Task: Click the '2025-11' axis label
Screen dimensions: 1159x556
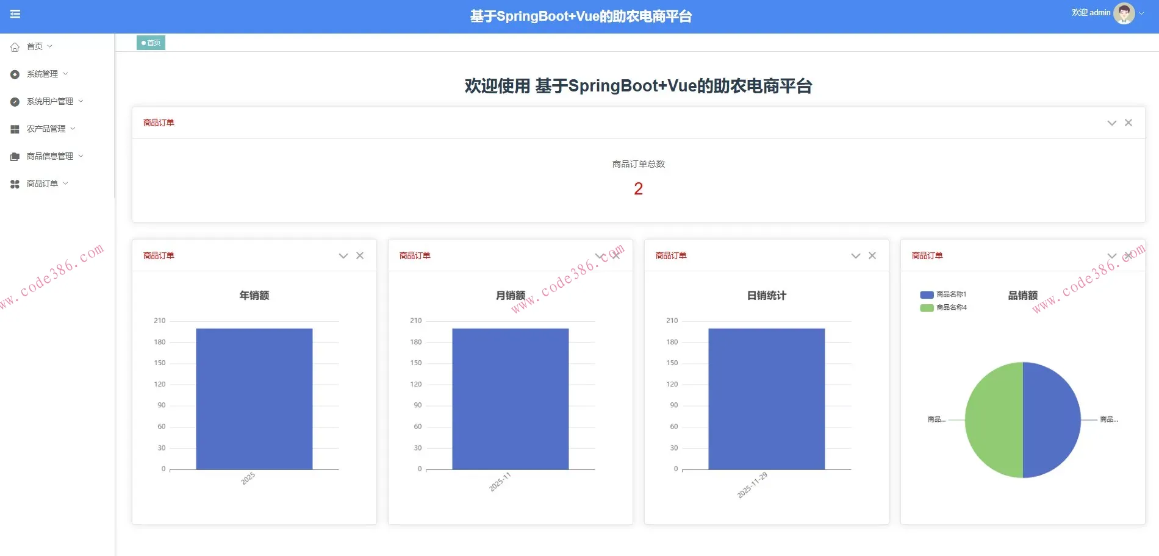Action: pos(500,482)
